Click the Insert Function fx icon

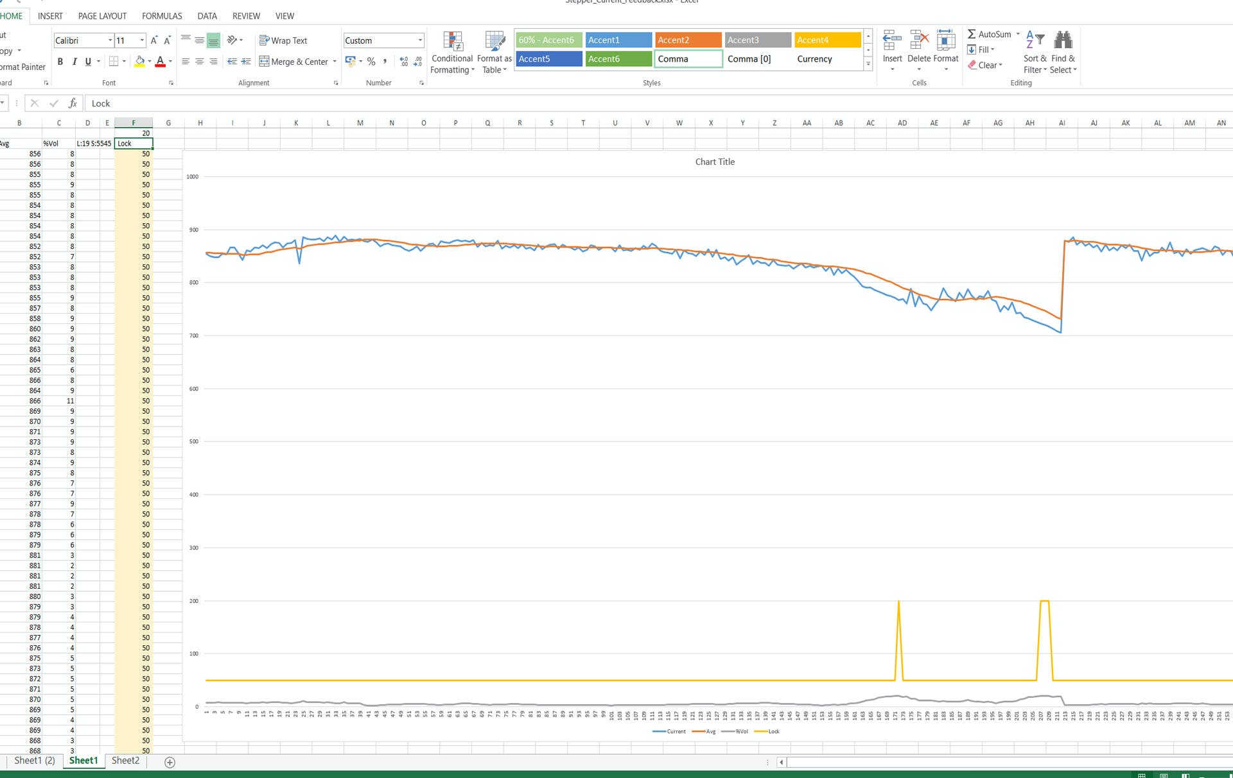tap(73, 103)
